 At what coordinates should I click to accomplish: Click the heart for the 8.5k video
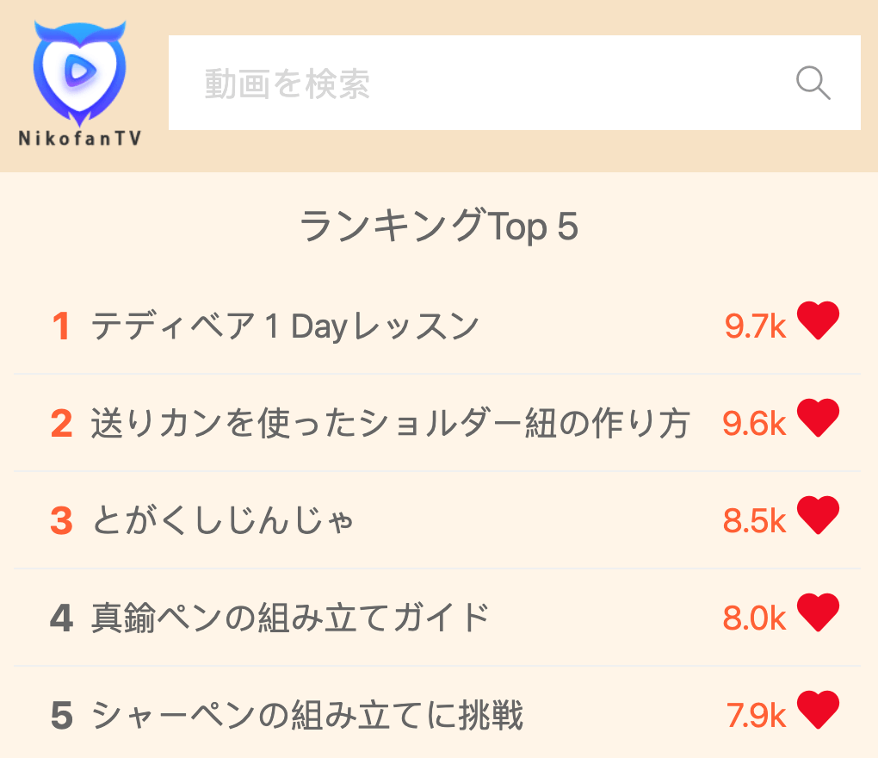point(818,515)
